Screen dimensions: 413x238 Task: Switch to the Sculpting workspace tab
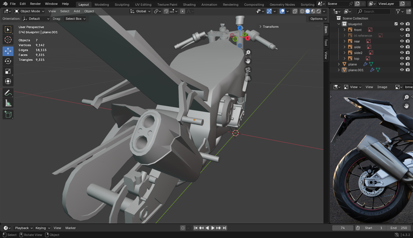122,5
